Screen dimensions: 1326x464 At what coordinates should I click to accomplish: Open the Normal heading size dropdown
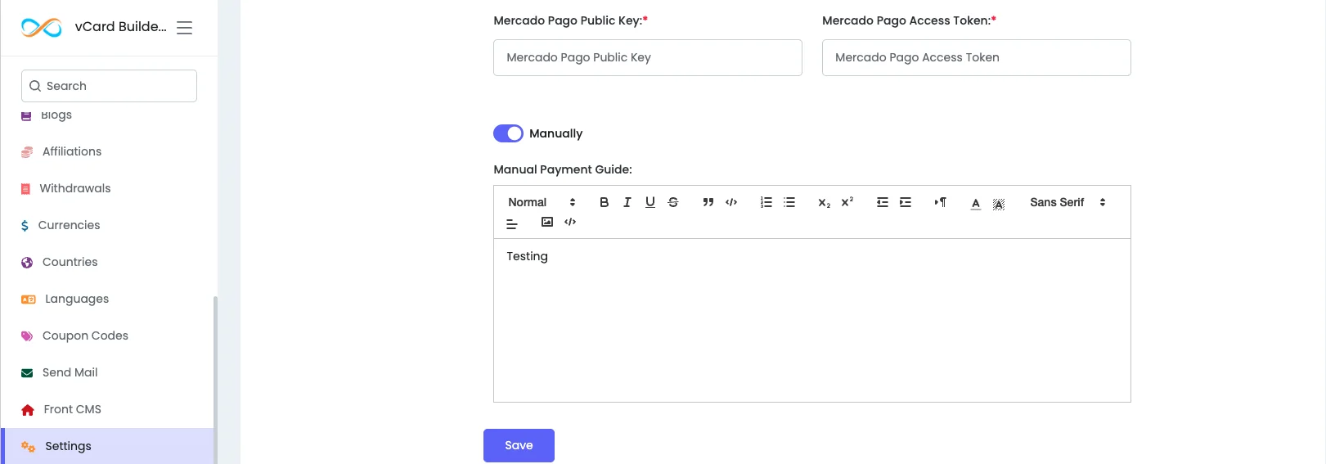coord(541,202)
